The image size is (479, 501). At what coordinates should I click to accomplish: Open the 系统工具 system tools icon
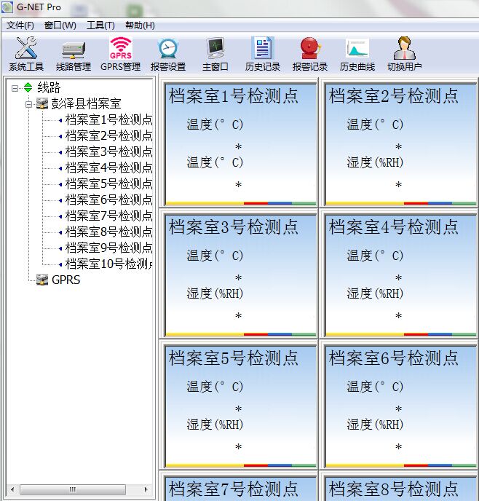26,54
